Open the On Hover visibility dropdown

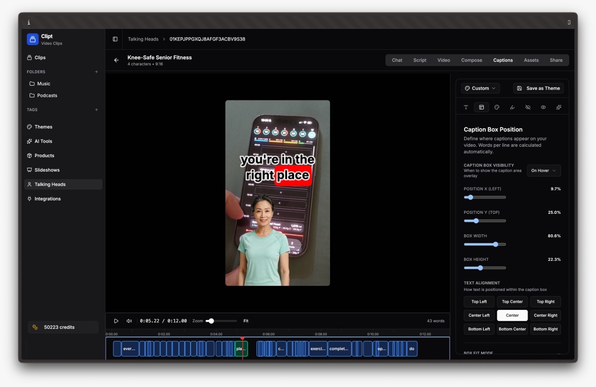(543, 171)
